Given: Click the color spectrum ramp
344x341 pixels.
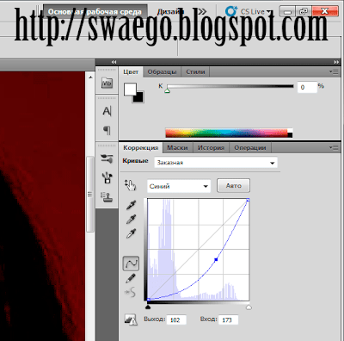Looking at the screenshot, I should pyautogui.click(x=229, y=133).
